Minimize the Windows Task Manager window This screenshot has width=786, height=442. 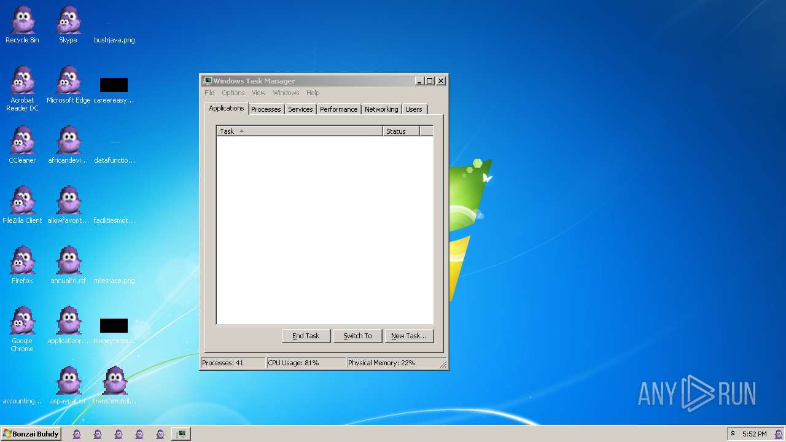tap(419, 80)
